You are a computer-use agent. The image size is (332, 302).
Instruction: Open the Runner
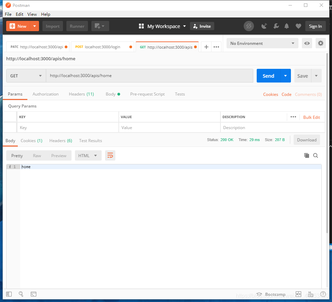tap(77, 26)
